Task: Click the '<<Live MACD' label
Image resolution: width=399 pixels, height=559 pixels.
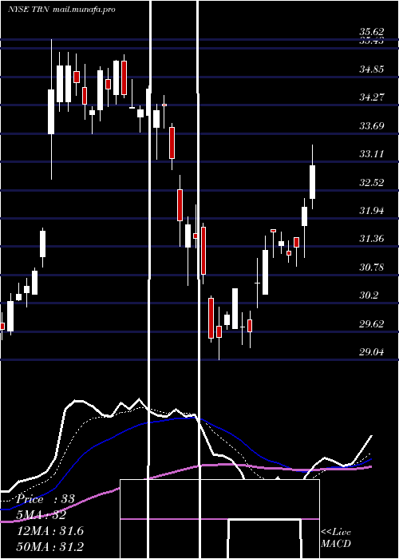Action: 336,537
